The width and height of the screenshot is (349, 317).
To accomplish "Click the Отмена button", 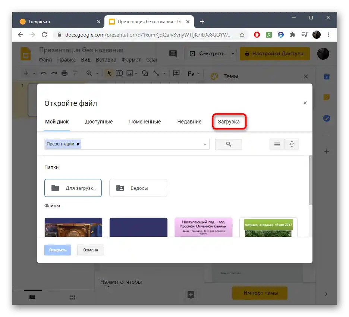I will coord(91,250).
